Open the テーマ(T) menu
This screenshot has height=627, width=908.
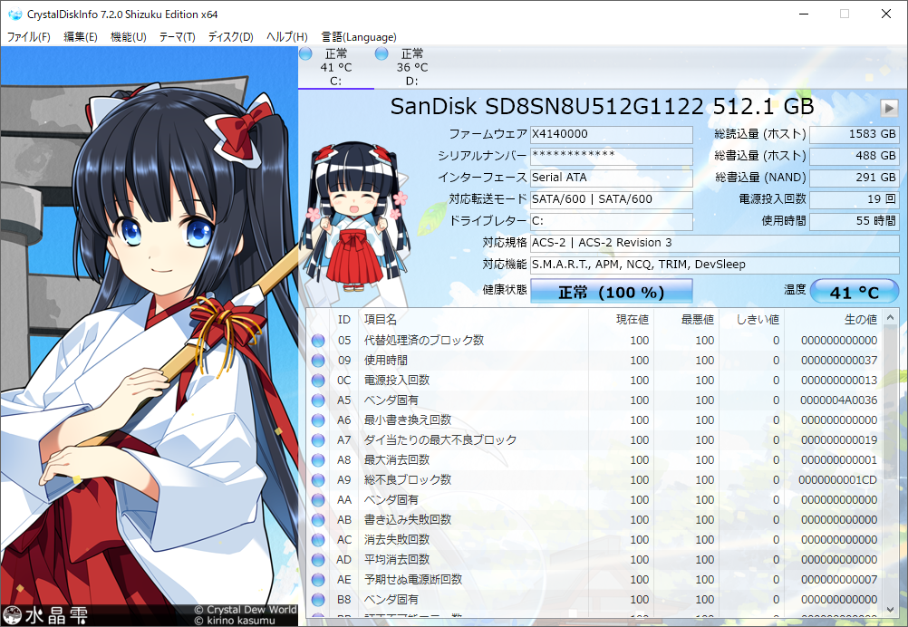click(x=177, y=37)
